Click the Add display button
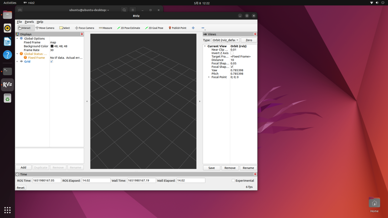388x218 pixels. [x=24, y=167]
